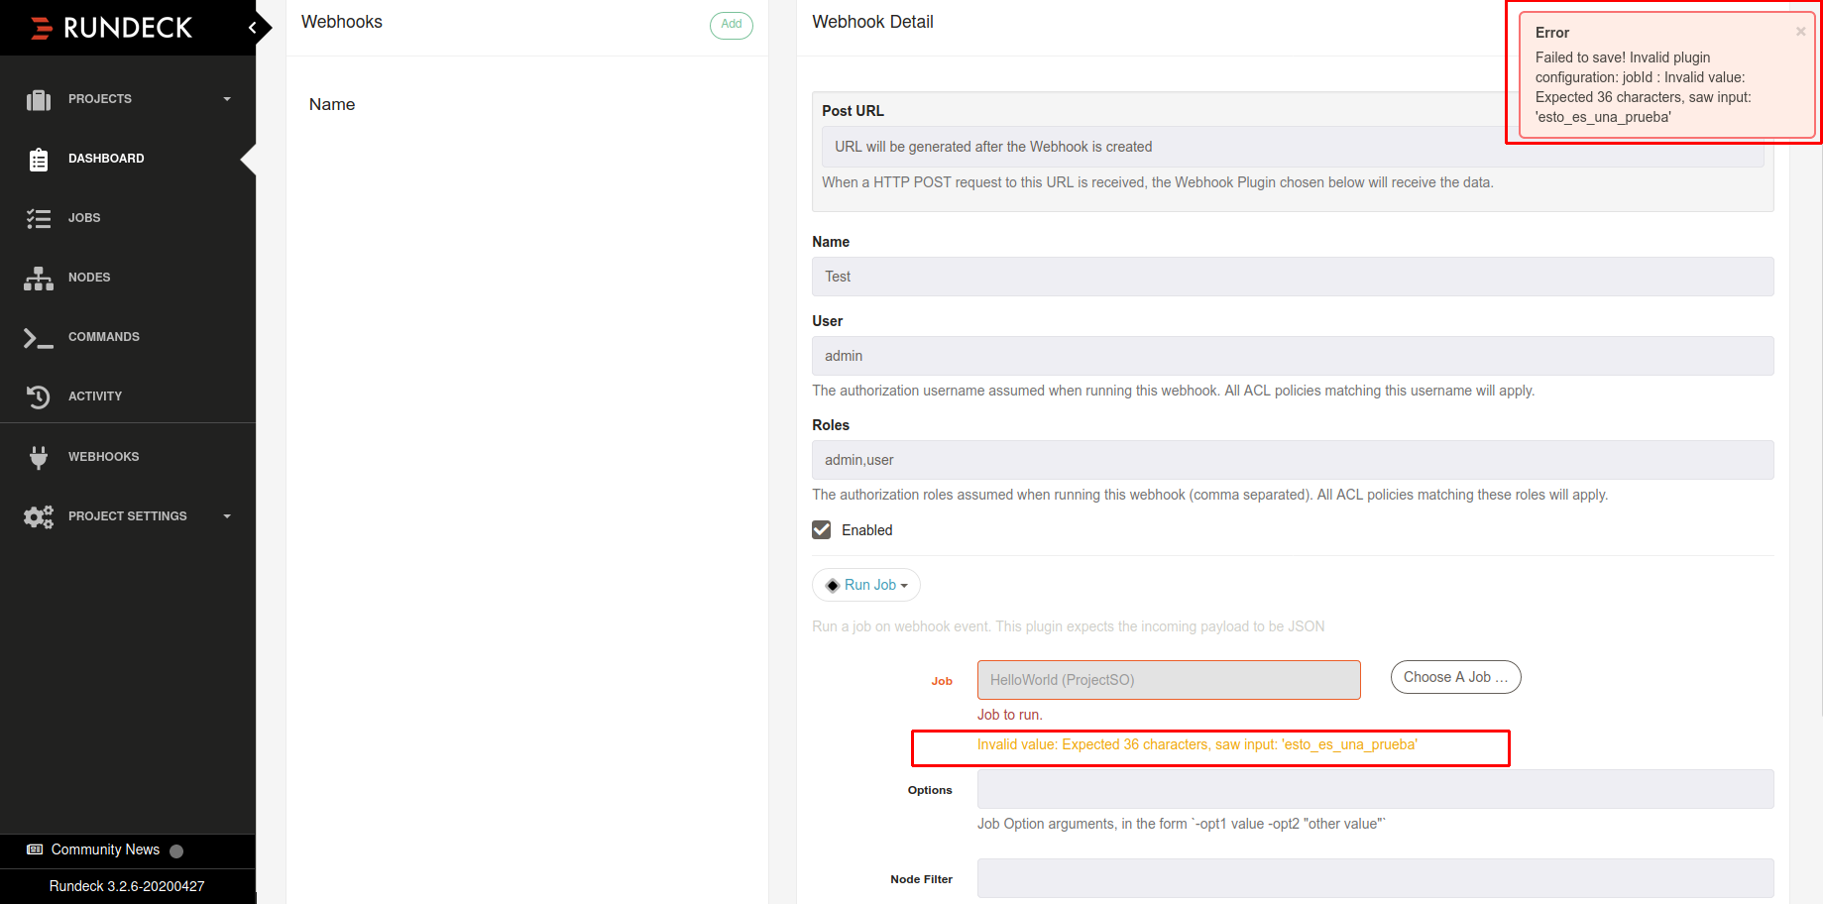Toggle the Community News indicator

pyautogui.click(x=175, y=849)
